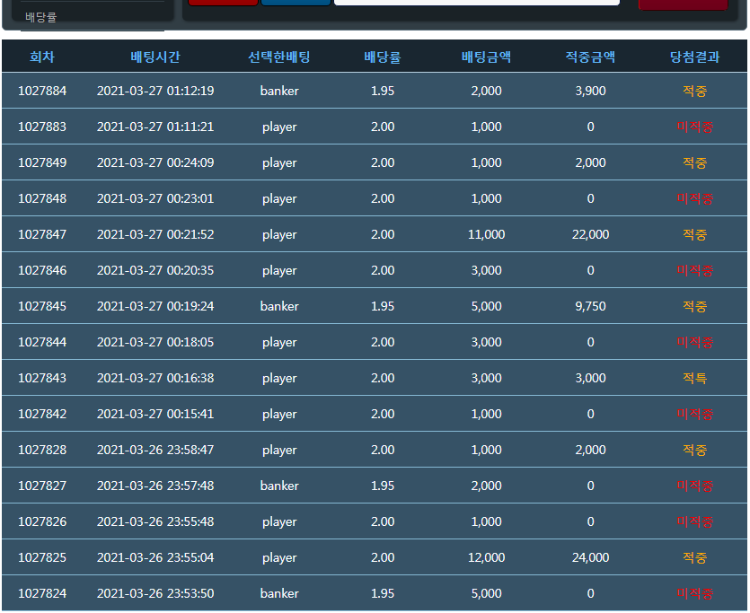Click banker in round 1027884 row
Screen dimensions: 750x613
tap(279, 91)
